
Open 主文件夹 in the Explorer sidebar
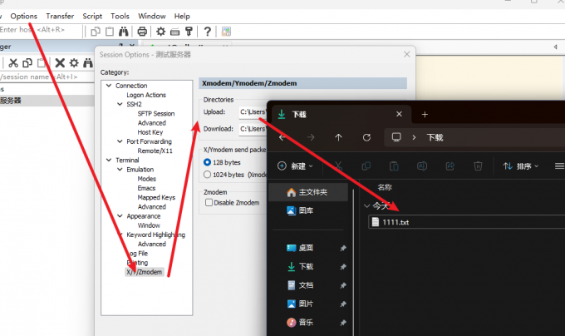(308, 192)
